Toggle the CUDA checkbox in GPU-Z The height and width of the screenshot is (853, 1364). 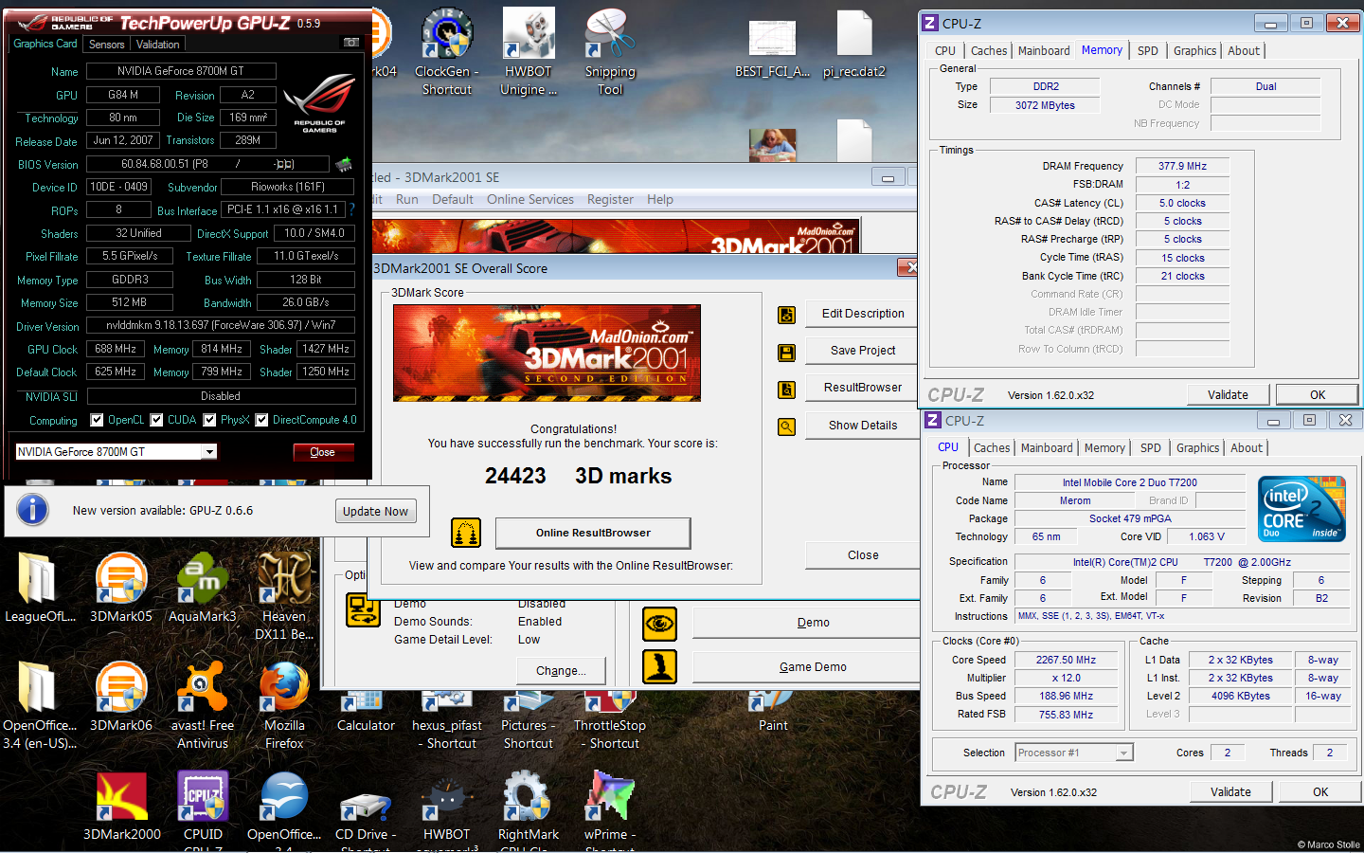(156, 420)
